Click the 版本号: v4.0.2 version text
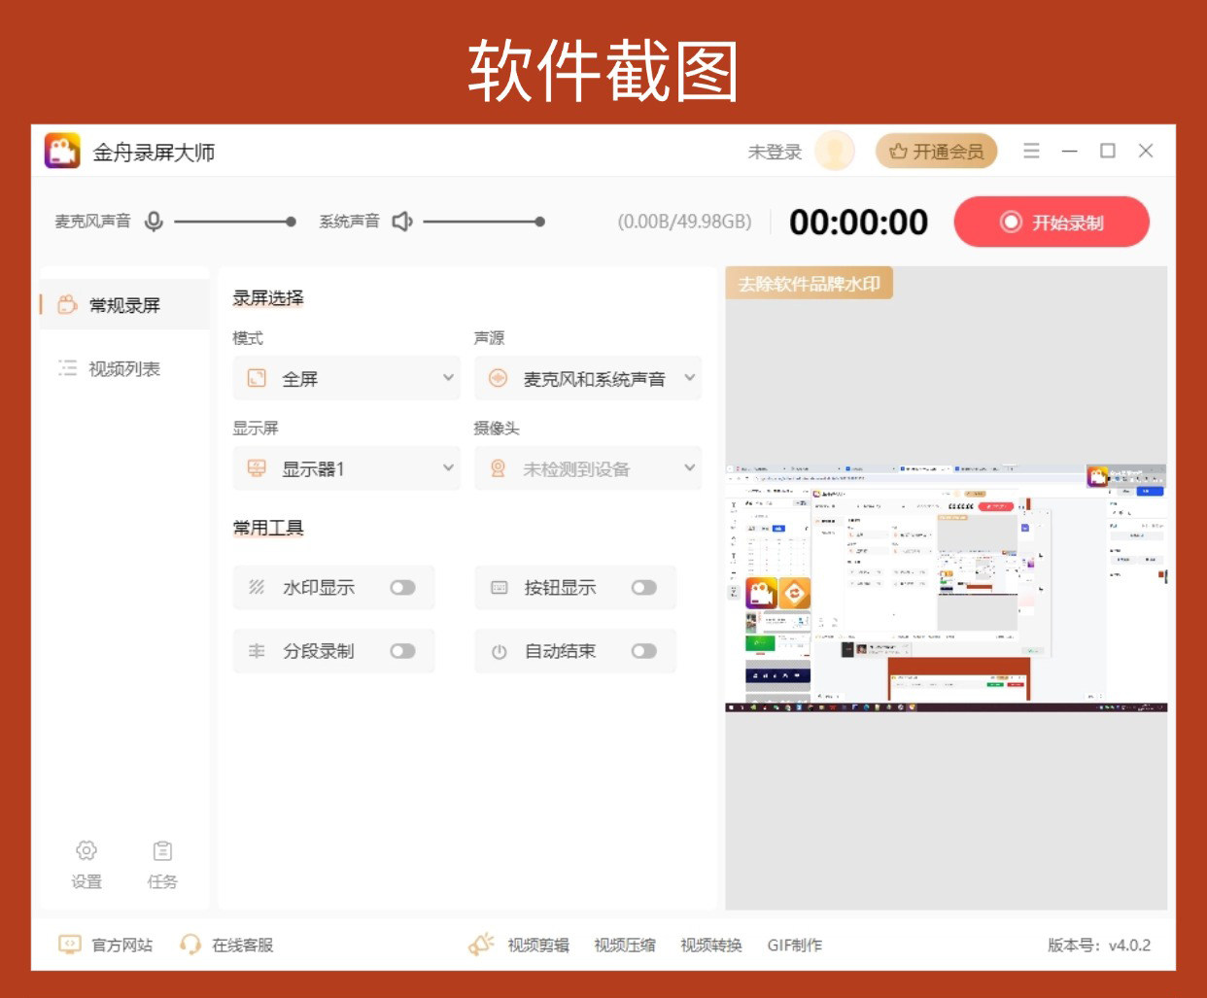1207x998 pixels. pyautogui.click(x=1099, y=945)
